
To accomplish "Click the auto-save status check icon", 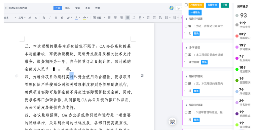I will (6, 8).
